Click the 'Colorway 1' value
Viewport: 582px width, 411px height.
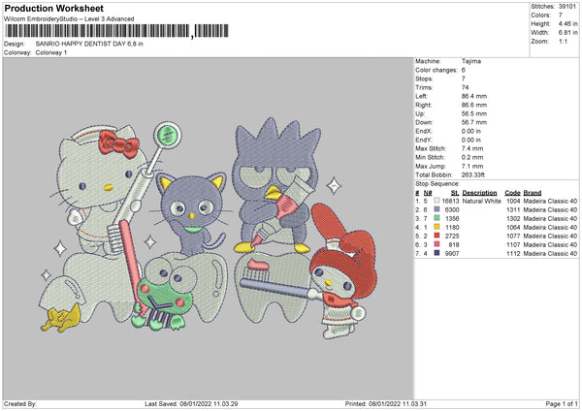pos(51,52)
